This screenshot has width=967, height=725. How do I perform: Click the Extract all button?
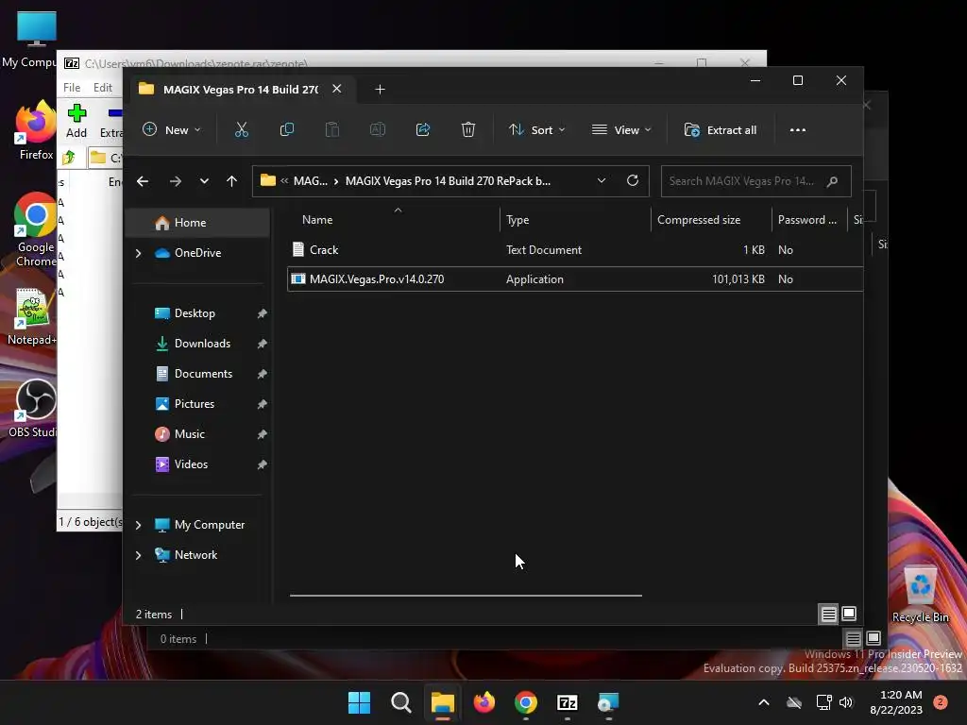pyautogui.click(x=721, y=130)
